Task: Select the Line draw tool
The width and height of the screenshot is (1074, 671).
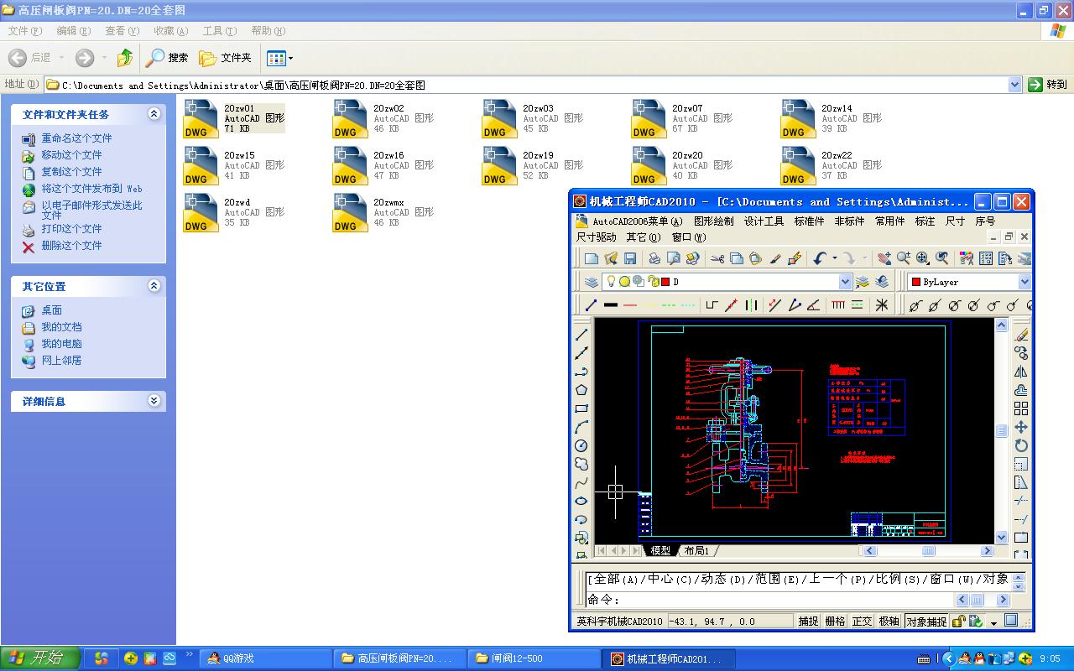Action: [581, 335]
